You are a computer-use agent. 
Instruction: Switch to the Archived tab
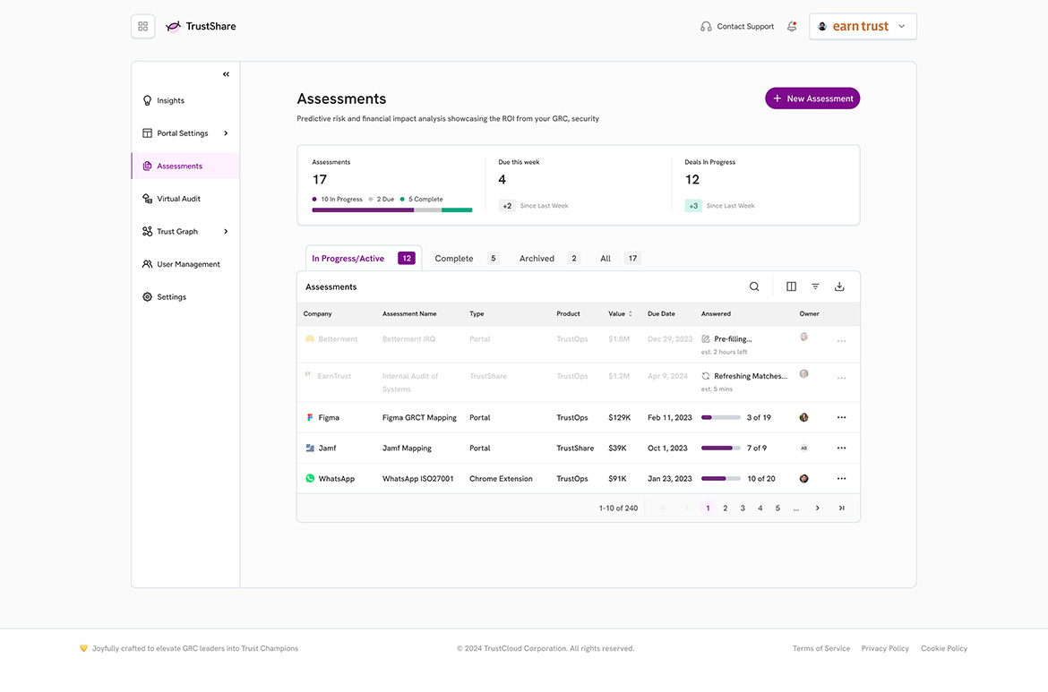click(549, 259)
